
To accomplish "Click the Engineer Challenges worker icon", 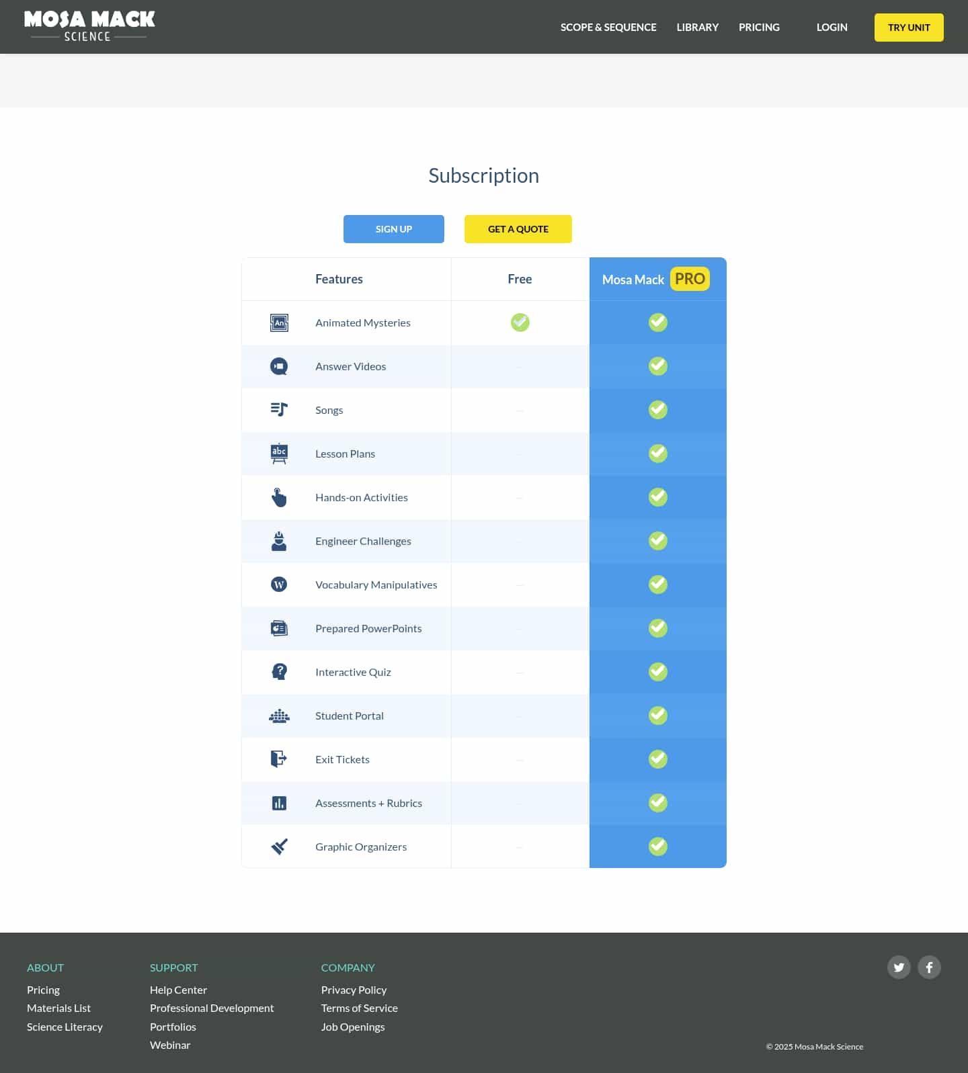I will (279, 541).
